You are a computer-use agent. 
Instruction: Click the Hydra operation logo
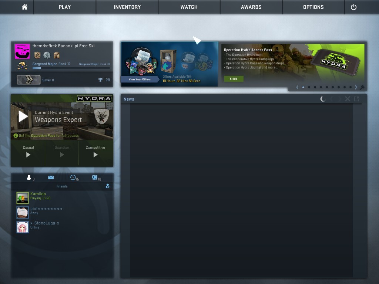(94, 98)
